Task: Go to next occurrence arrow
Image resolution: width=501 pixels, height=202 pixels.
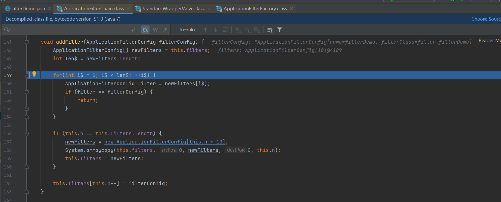Action: click(x=215, y=30)
